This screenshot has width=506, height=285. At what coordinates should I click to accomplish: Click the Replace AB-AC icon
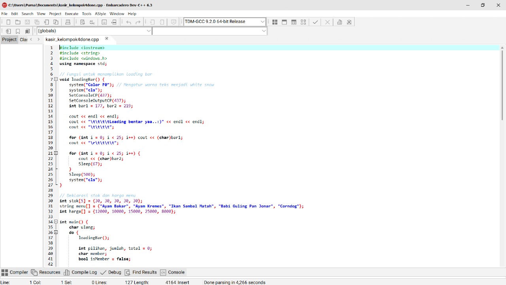coord(92,22)
